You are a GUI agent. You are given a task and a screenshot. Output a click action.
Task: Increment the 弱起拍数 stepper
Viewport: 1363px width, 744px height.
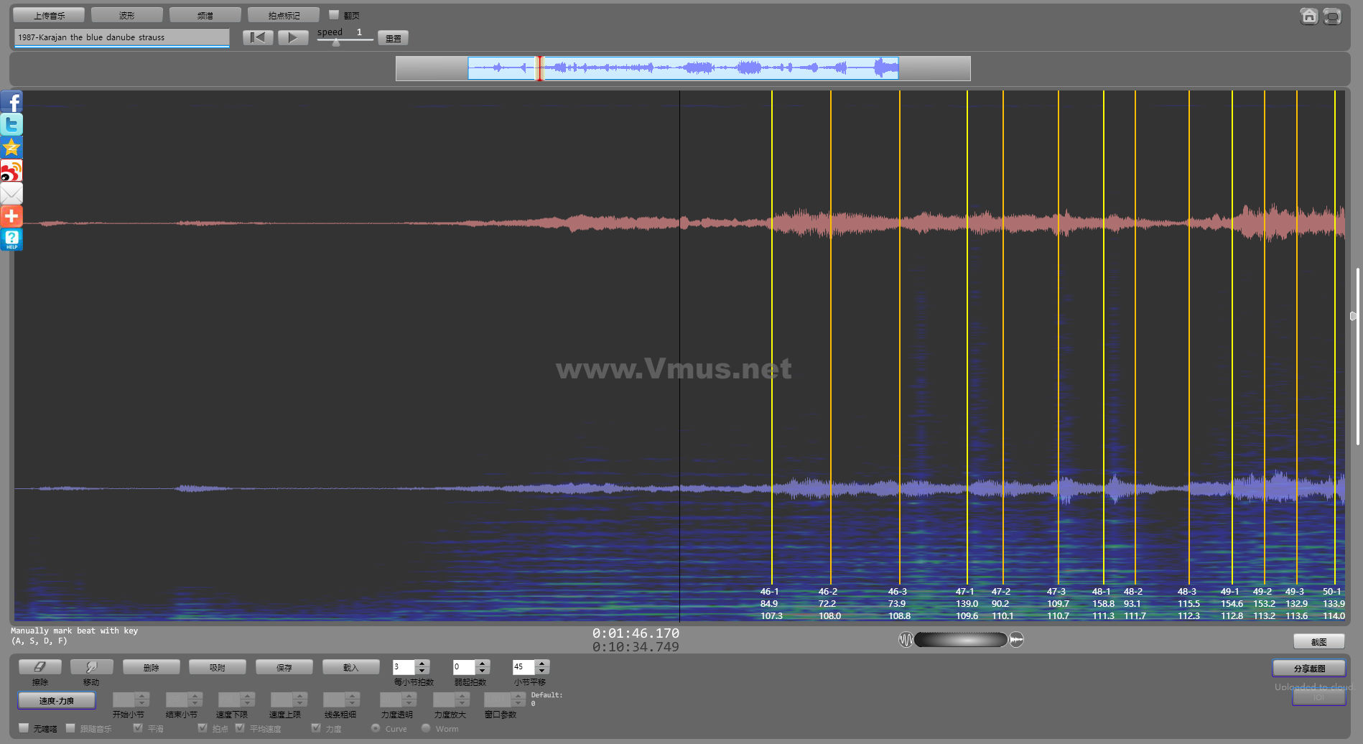pos(483,664)
